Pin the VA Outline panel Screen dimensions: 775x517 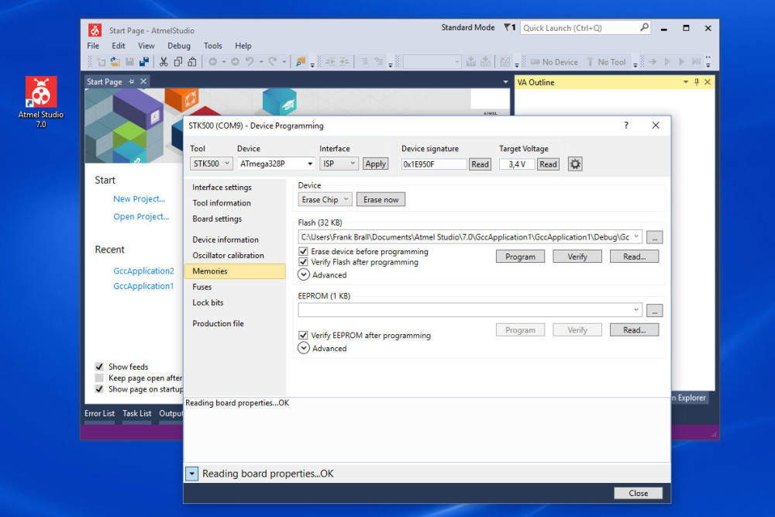tap(696, 81)
